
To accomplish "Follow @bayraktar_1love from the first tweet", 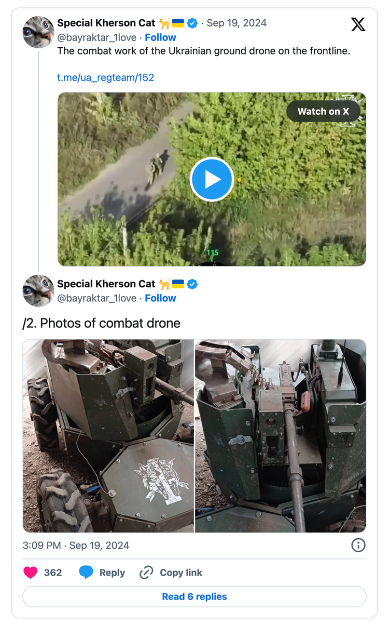I will (x=160, y=37).
